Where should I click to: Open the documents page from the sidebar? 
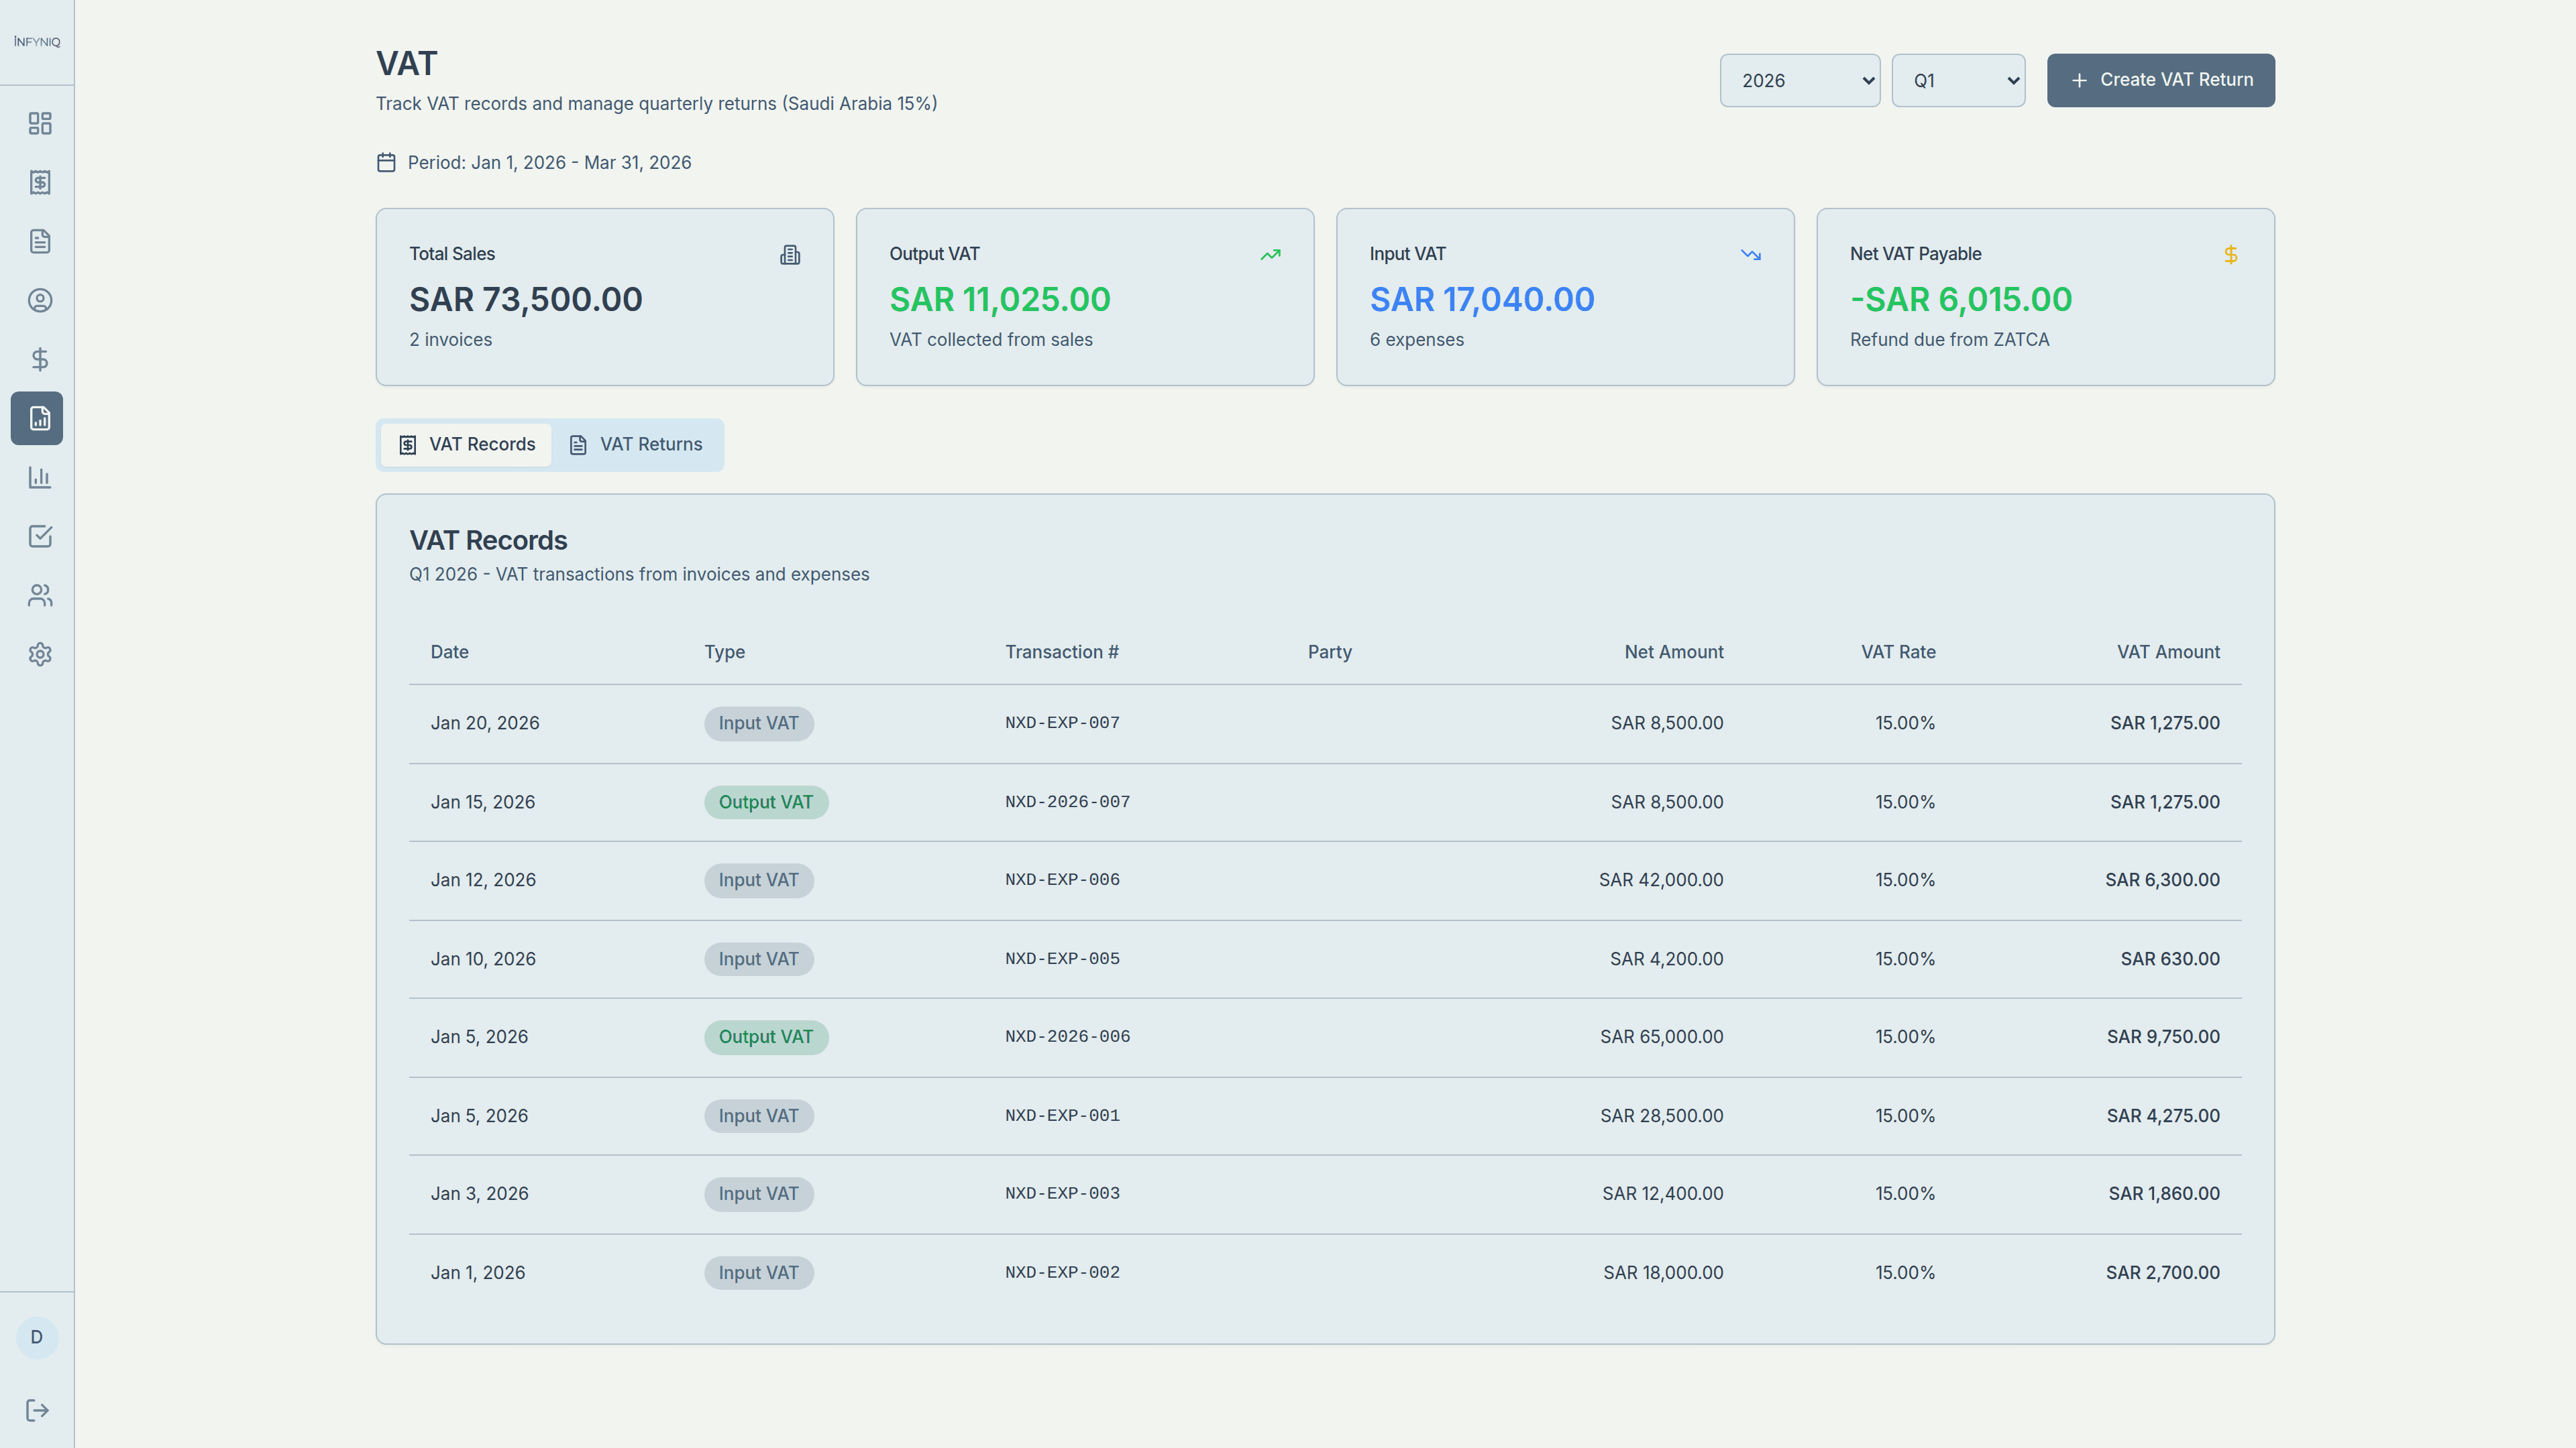pos(40,241)
